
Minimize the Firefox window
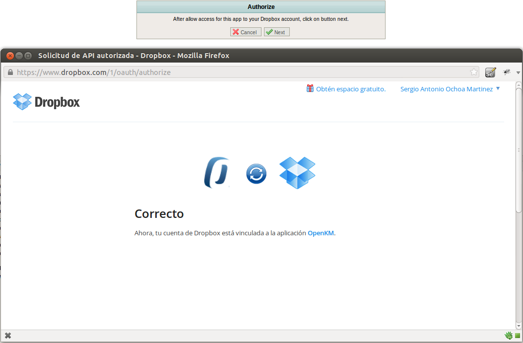coord(19,56)
